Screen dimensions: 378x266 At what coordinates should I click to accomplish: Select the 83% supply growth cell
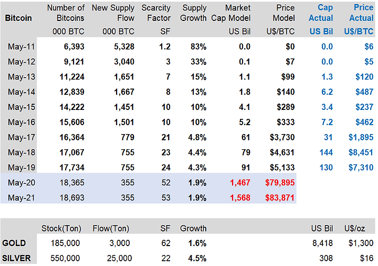[198, 47]
